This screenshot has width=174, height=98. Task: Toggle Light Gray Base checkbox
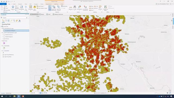3,57
